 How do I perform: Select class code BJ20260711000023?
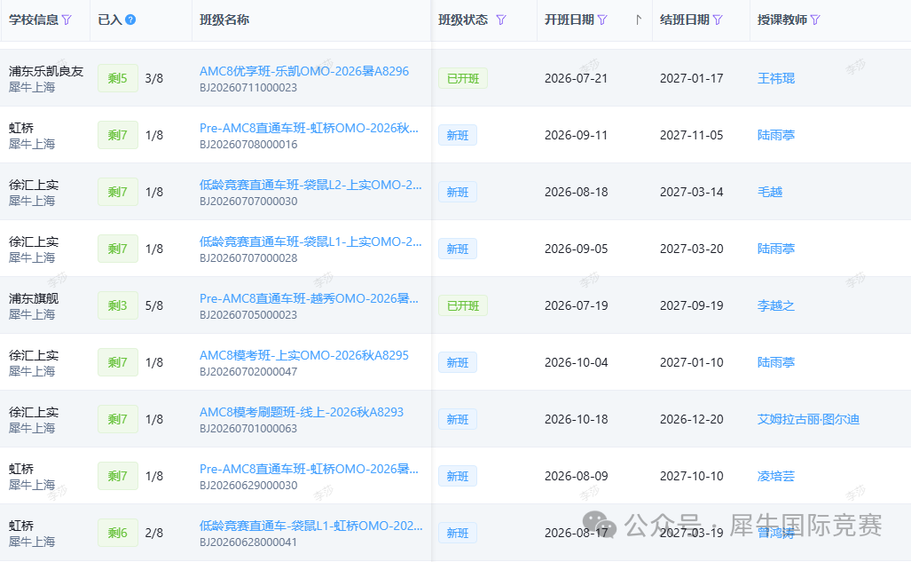(x=248, y=88)
